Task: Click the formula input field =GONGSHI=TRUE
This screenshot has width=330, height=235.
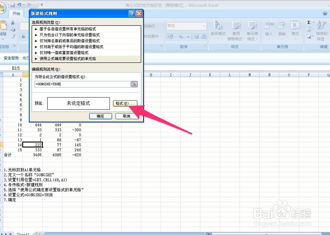Action: point(82,84)
